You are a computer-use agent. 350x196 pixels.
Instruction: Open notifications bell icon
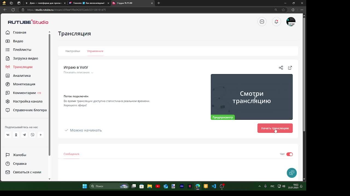point(276,22)
